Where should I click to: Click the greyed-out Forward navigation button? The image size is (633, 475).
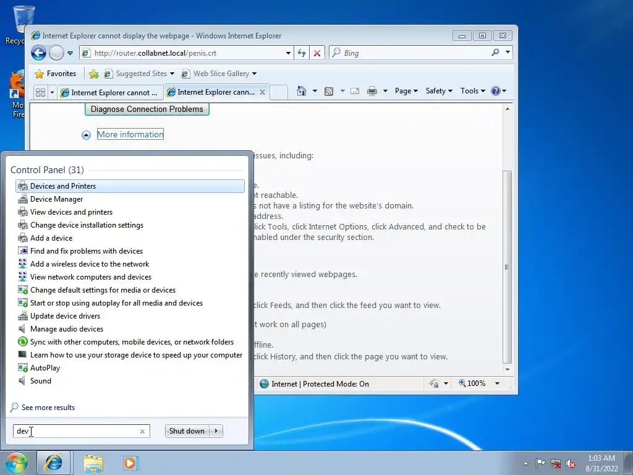coord(56,53)
